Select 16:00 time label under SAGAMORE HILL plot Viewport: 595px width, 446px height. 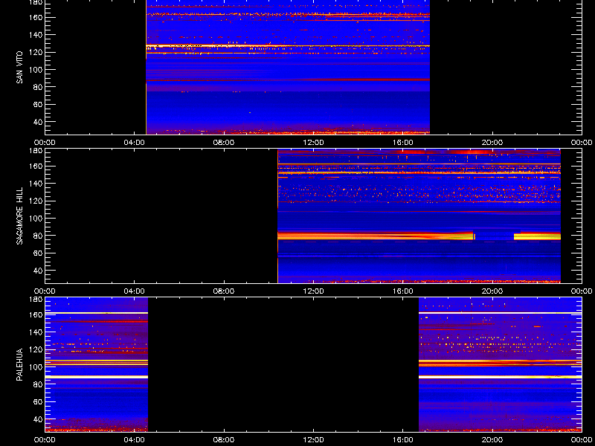click(x=403, y=291)
